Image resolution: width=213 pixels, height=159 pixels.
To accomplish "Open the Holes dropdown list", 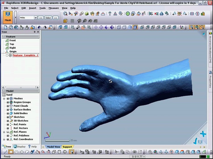I will pyautogui.click(x=35, y=18).
